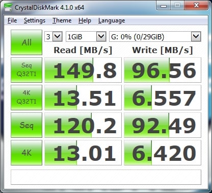Start the plain Seq benchmark
Screen dimensions: 212x193
click(26, 125)
